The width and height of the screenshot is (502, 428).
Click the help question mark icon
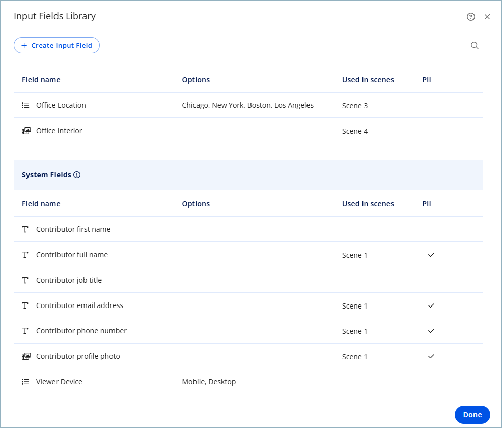[x=470, y=17]
